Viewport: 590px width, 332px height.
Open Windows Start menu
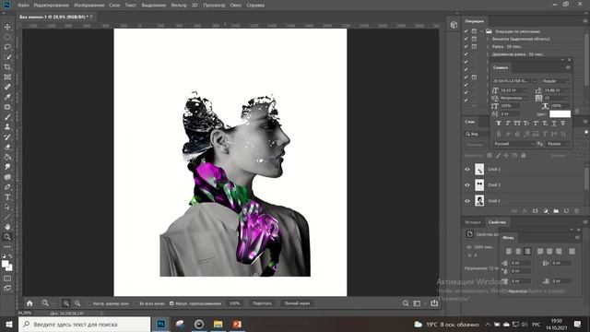point(9,324)
